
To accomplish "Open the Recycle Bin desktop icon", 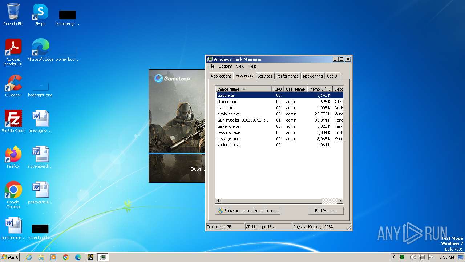I will point(13,15).
